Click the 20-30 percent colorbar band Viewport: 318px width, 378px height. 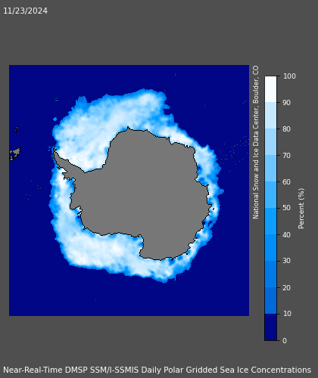[270, 274]
